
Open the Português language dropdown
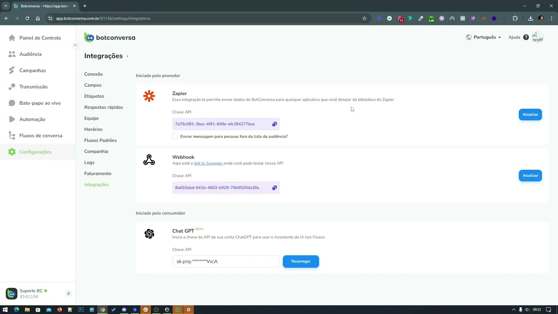[x=483, y=38]
